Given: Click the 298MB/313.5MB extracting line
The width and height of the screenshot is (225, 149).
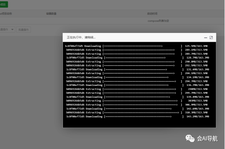Looking at the screenshot, I should [137, 89].
